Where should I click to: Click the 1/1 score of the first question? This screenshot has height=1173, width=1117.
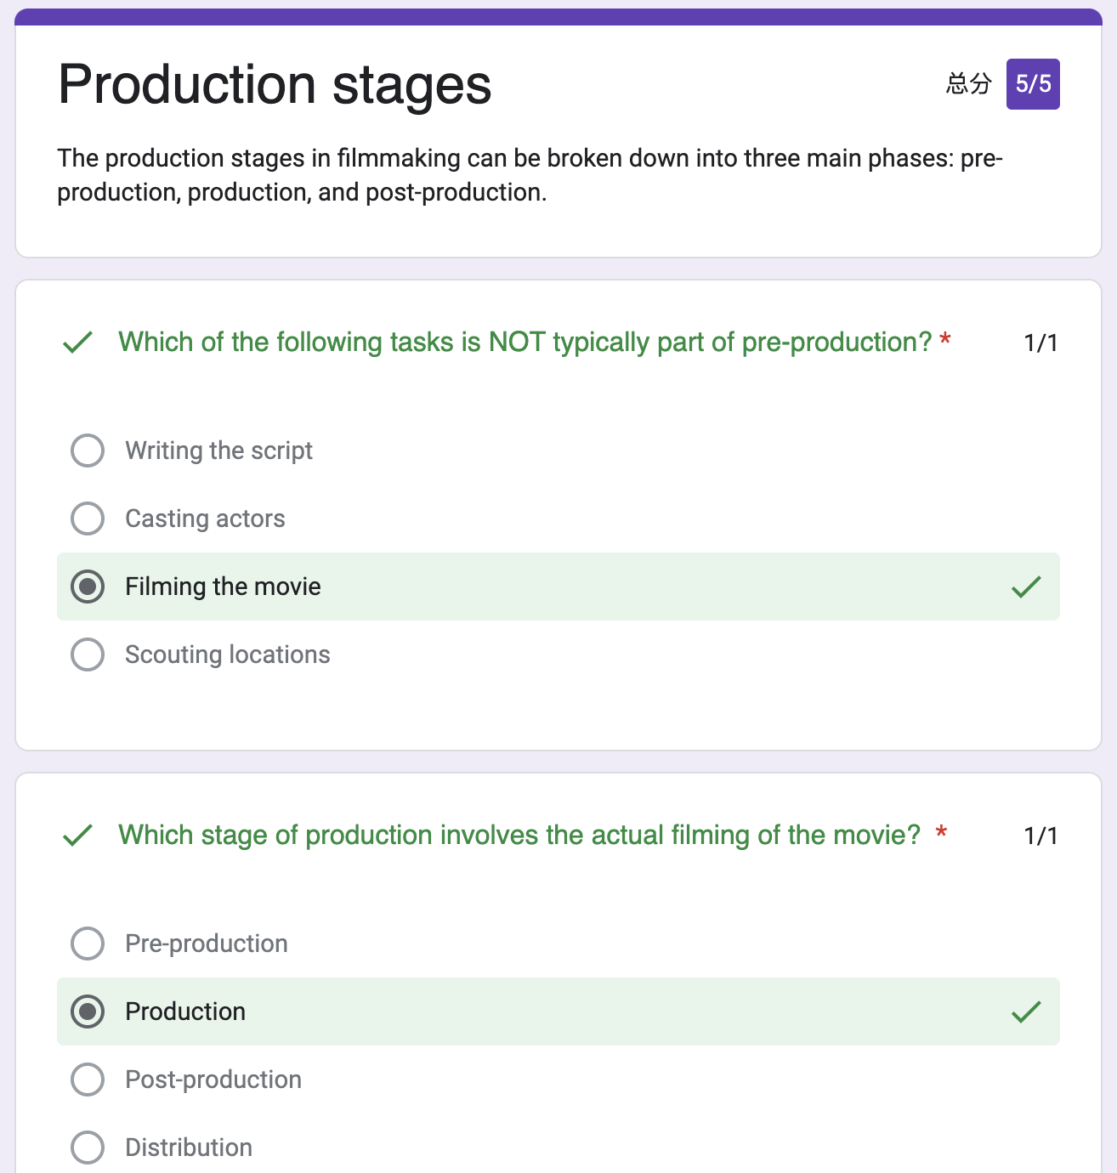[x=1040, y=343]
